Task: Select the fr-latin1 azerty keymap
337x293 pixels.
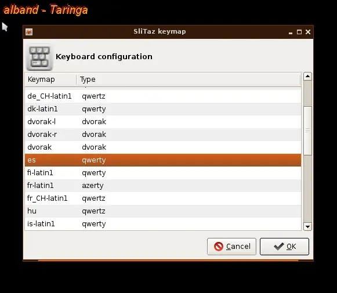Action: [x=163, y=186]
